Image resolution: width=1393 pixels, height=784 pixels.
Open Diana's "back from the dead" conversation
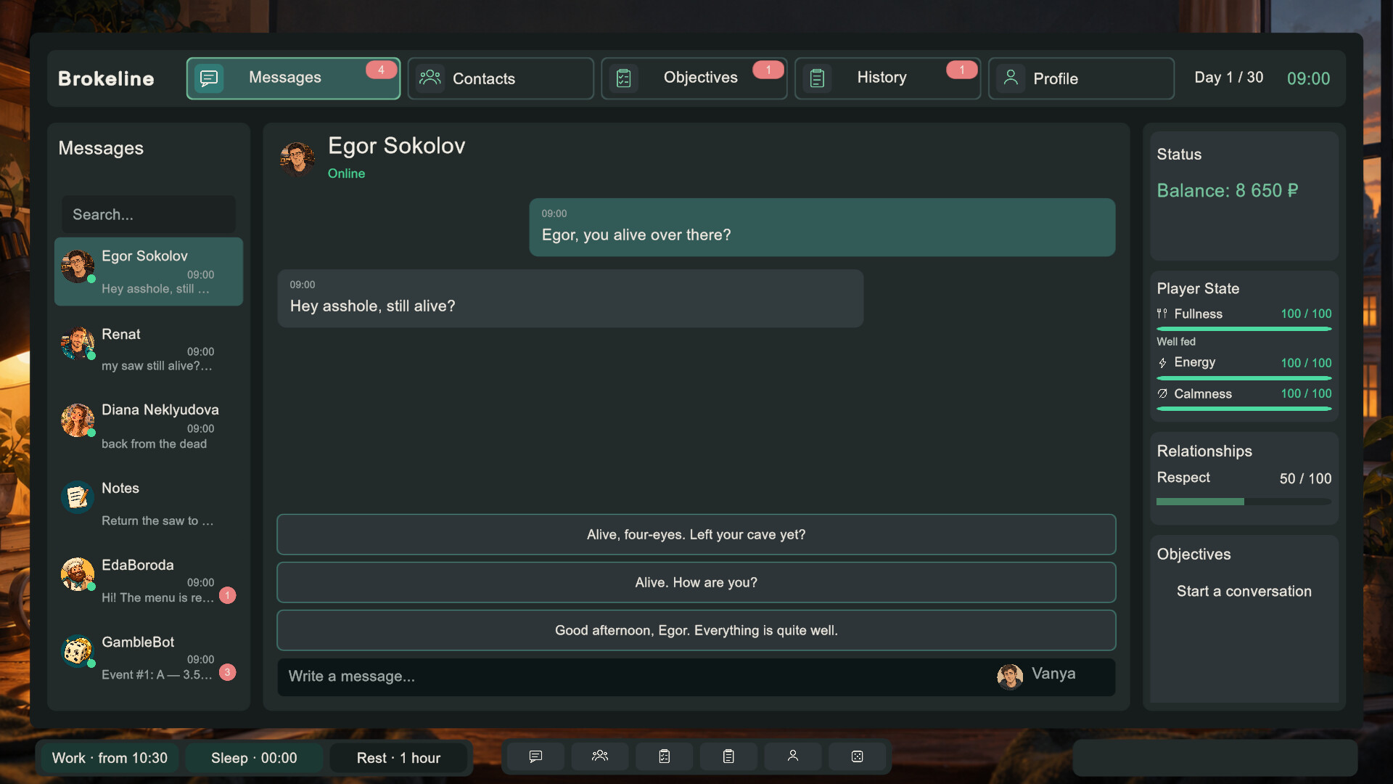(149, 425)
